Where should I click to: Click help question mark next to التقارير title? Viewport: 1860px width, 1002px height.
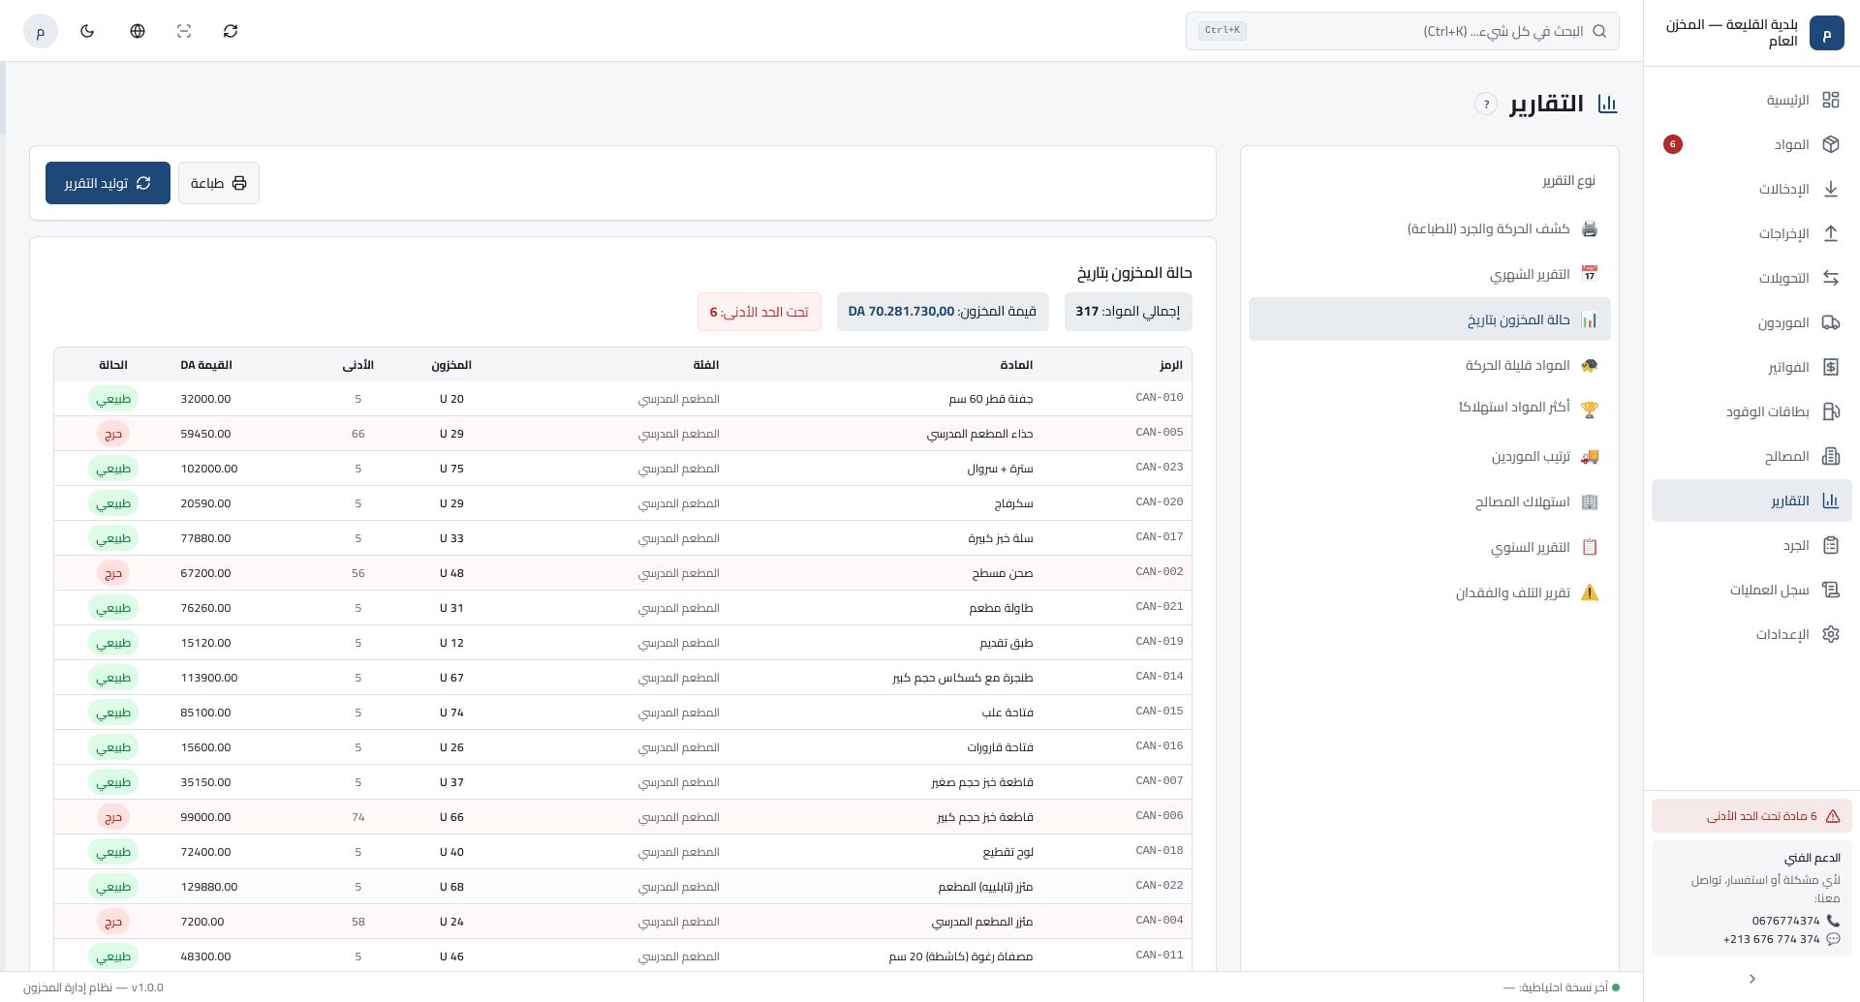[x=1486, y=104]
